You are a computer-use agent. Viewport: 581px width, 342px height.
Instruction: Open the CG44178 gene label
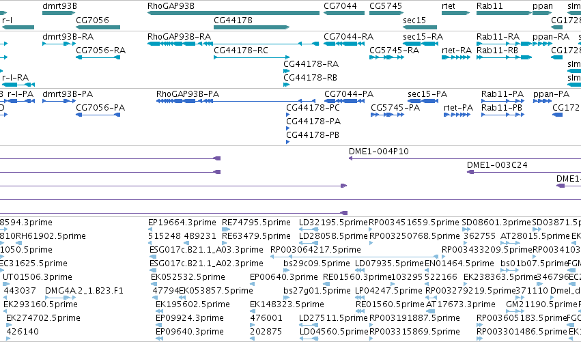click(233, 20)
